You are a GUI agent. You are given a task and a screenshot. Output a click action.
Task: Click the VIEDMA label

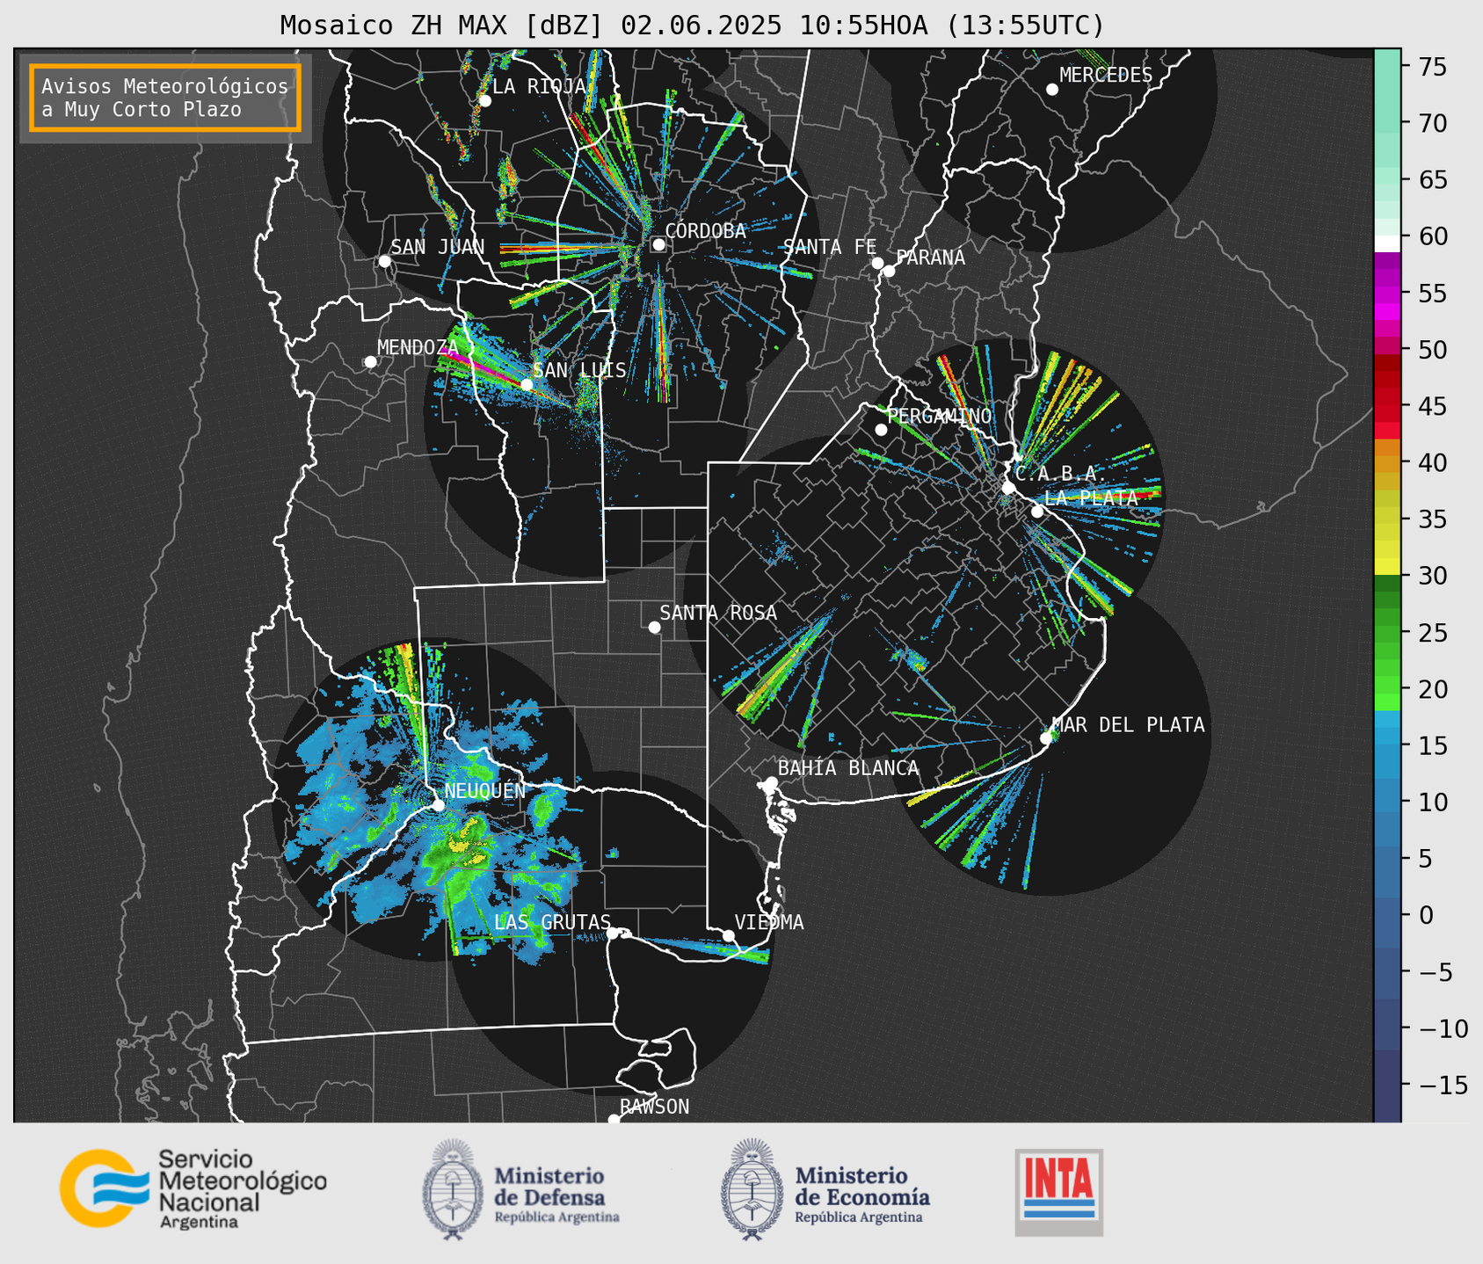[x=769, y=923]
